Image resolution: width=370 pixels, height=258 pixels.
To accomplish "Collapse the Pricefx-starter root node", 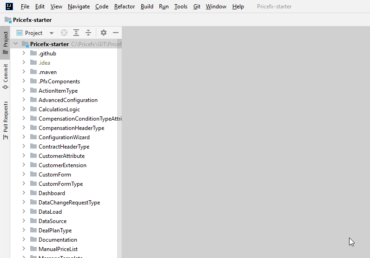I will click(16, 43).
